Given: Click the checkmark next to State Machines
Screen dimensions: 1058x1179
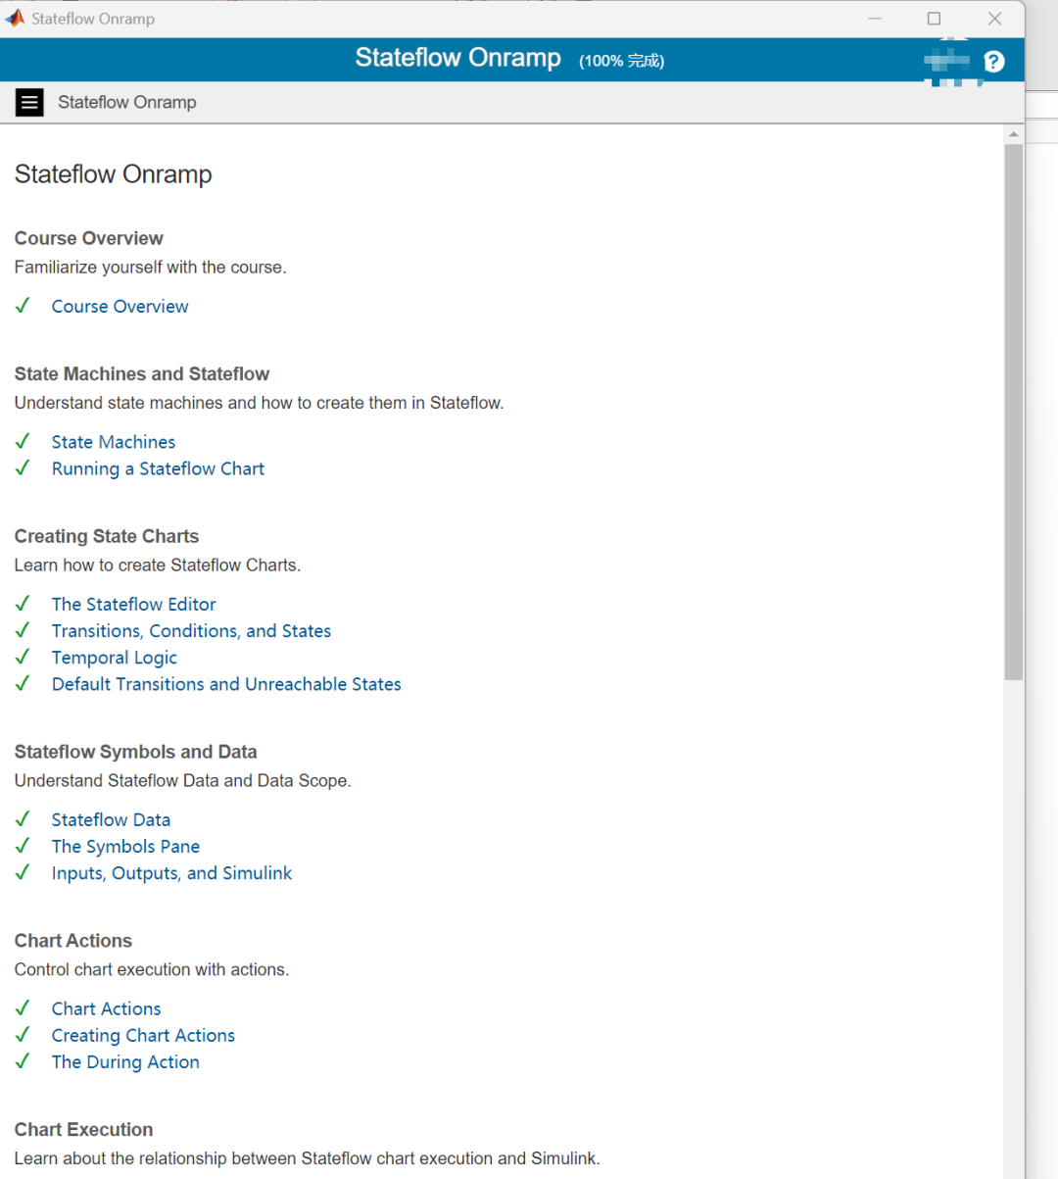Looking at the screenshot, I should pos(23,441).
